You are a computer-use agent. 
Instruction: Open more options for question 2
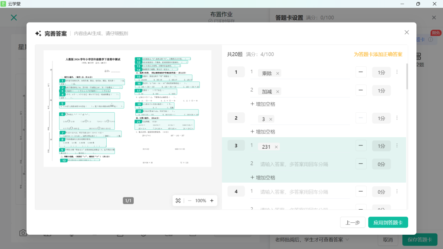(x=397, y=118)
